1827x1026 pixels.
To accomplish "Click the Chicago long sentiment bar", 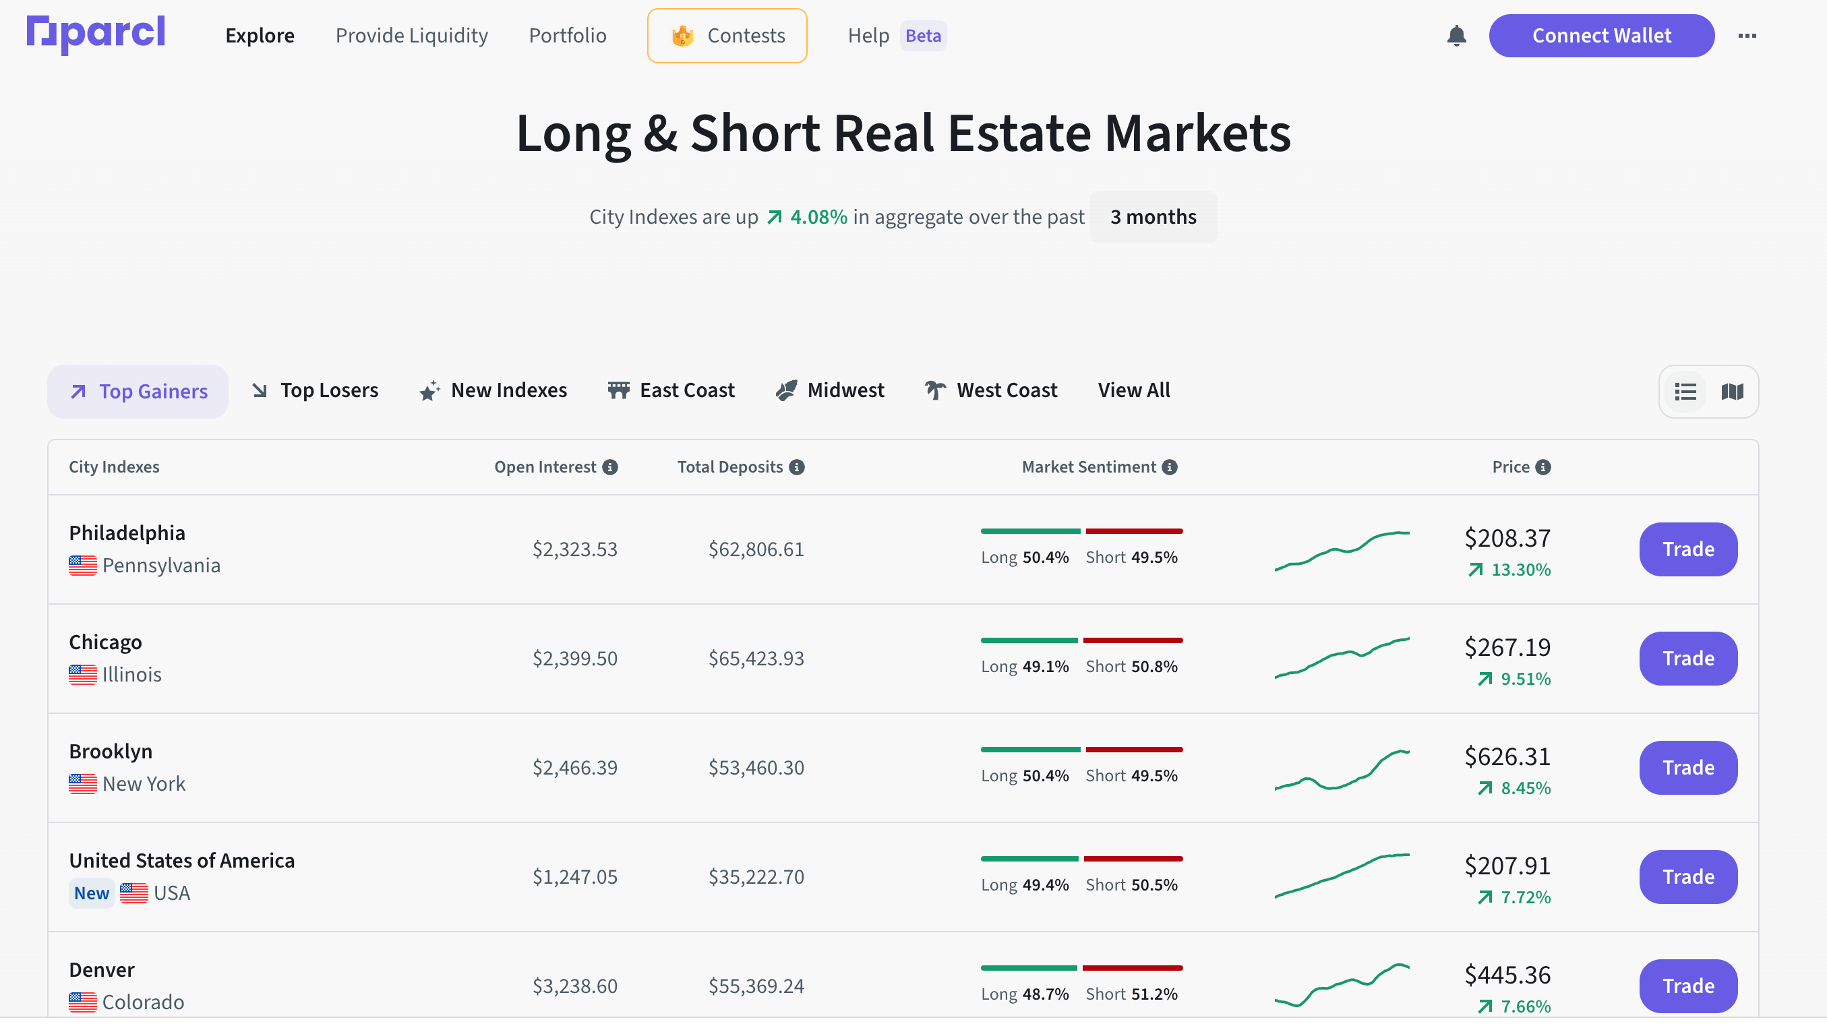I will pyautogui.click(x=1029, y=640).
